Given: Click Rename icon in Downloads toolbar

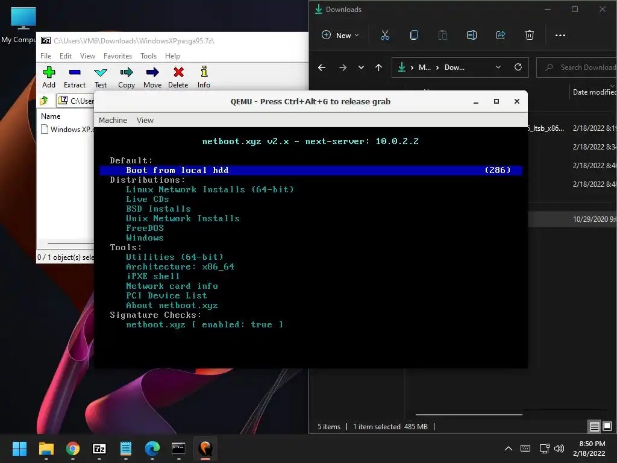Looking at the screenshot, I should (471, 35).
